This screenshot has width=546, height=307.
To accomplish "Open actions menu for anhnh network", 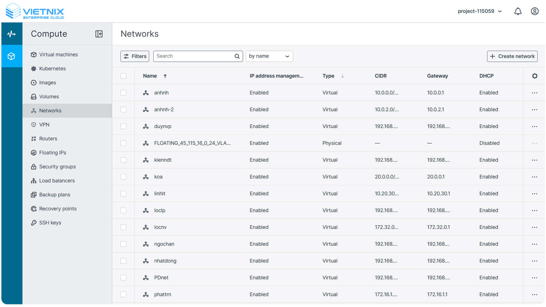I will tap(534, 93).
